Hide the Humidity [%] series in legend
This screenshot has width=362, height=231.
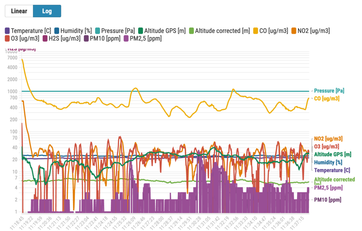click(x=57, y=31)
